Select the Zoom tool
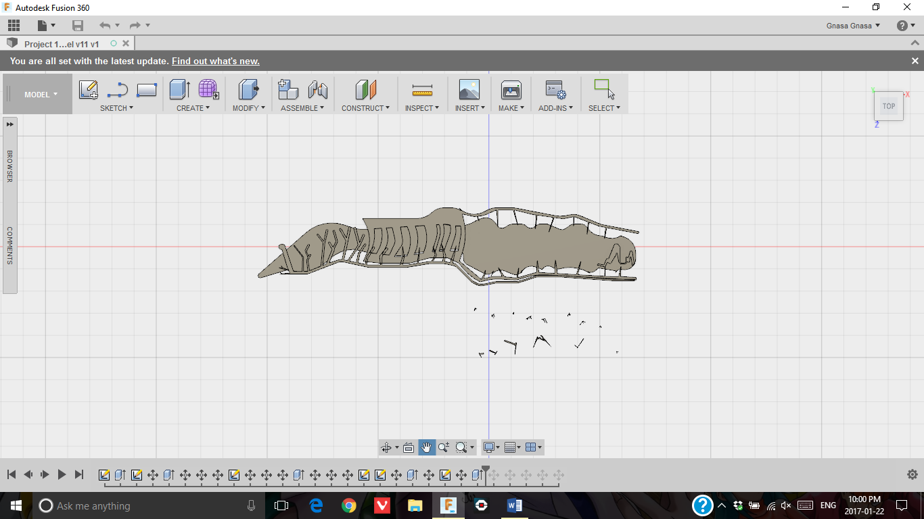 444,447
